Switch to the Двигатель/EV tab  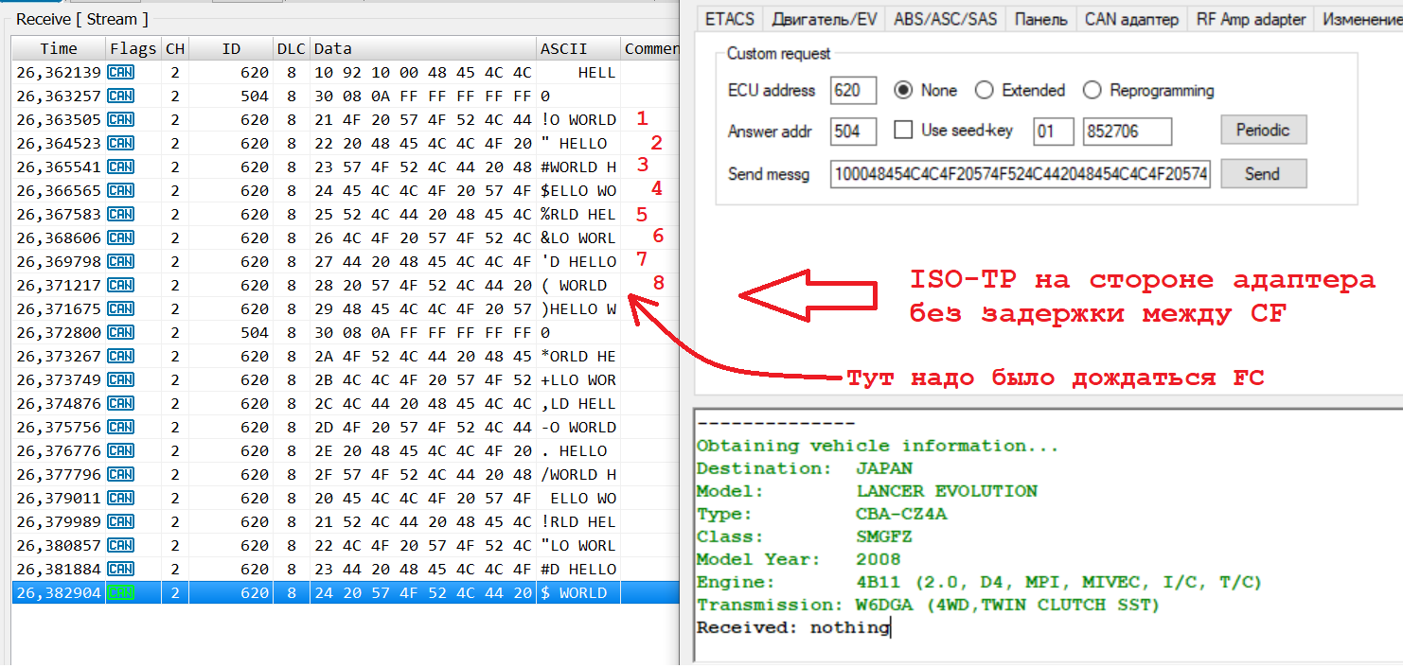pos(825,19)
